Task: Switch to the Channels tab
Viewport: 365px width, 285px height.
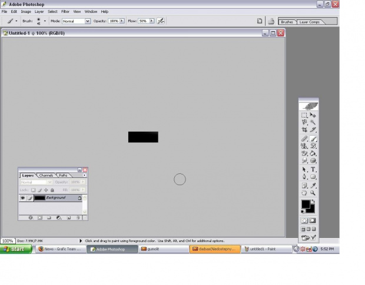Action: click(46, 176)
